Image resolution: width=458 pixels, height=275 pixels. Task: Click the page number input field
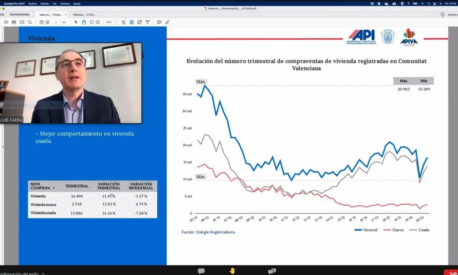[x=56, y=22]
